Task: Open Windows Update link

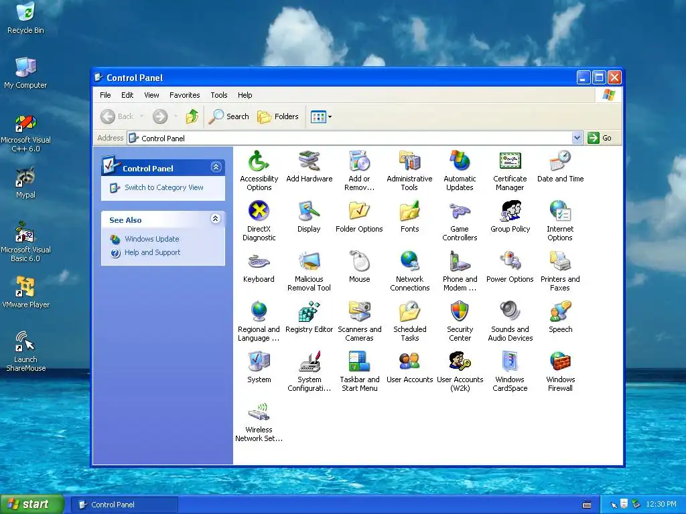Action: point(152,239)
